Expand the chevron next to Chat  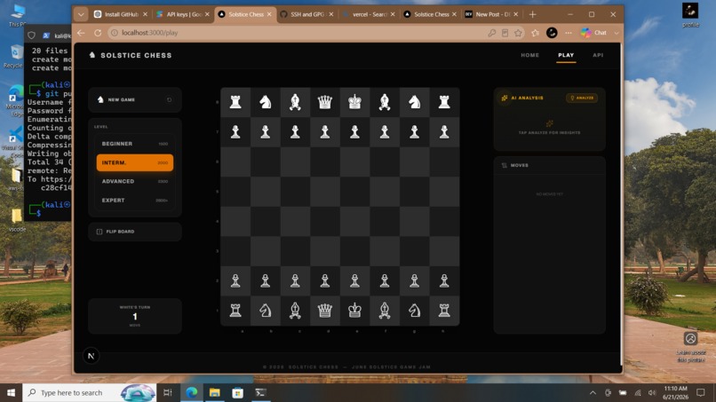617,33
